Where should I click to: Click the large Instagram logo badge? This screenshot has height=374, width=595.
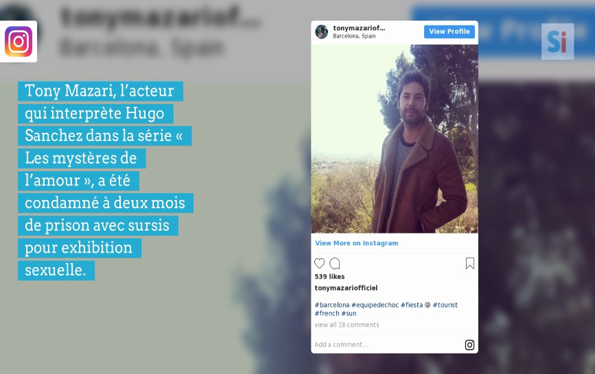(x=19, y=42)
